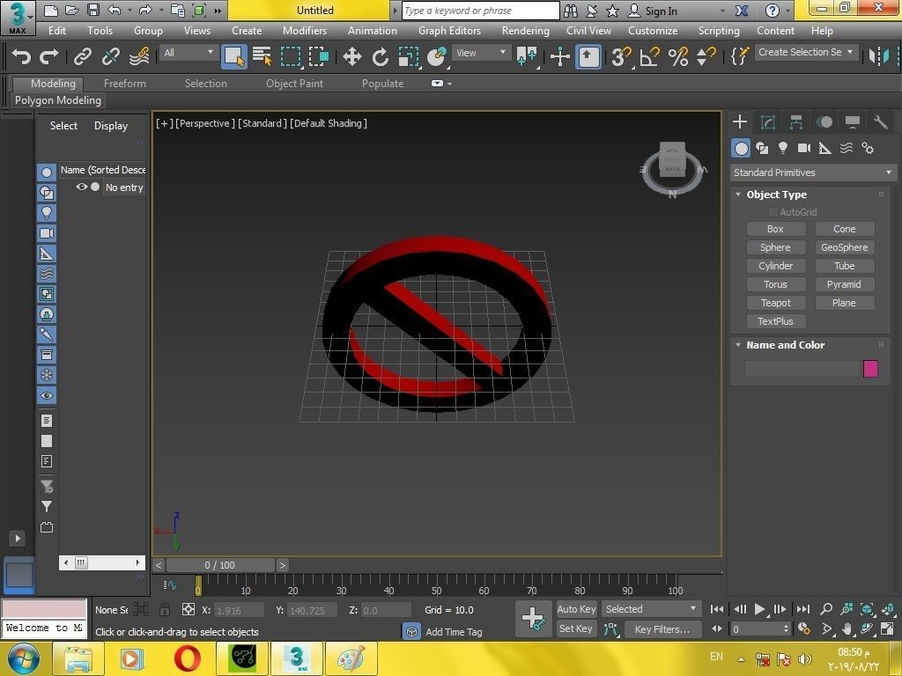Image resolution: width=902 pixels, height=676 pixels.
Task: Toggle the Selection Lock padlock
Action: tap(165, 609)
